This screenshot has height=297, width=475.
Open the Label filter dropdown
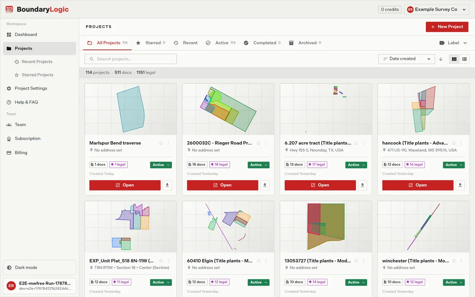pos(453,43)
